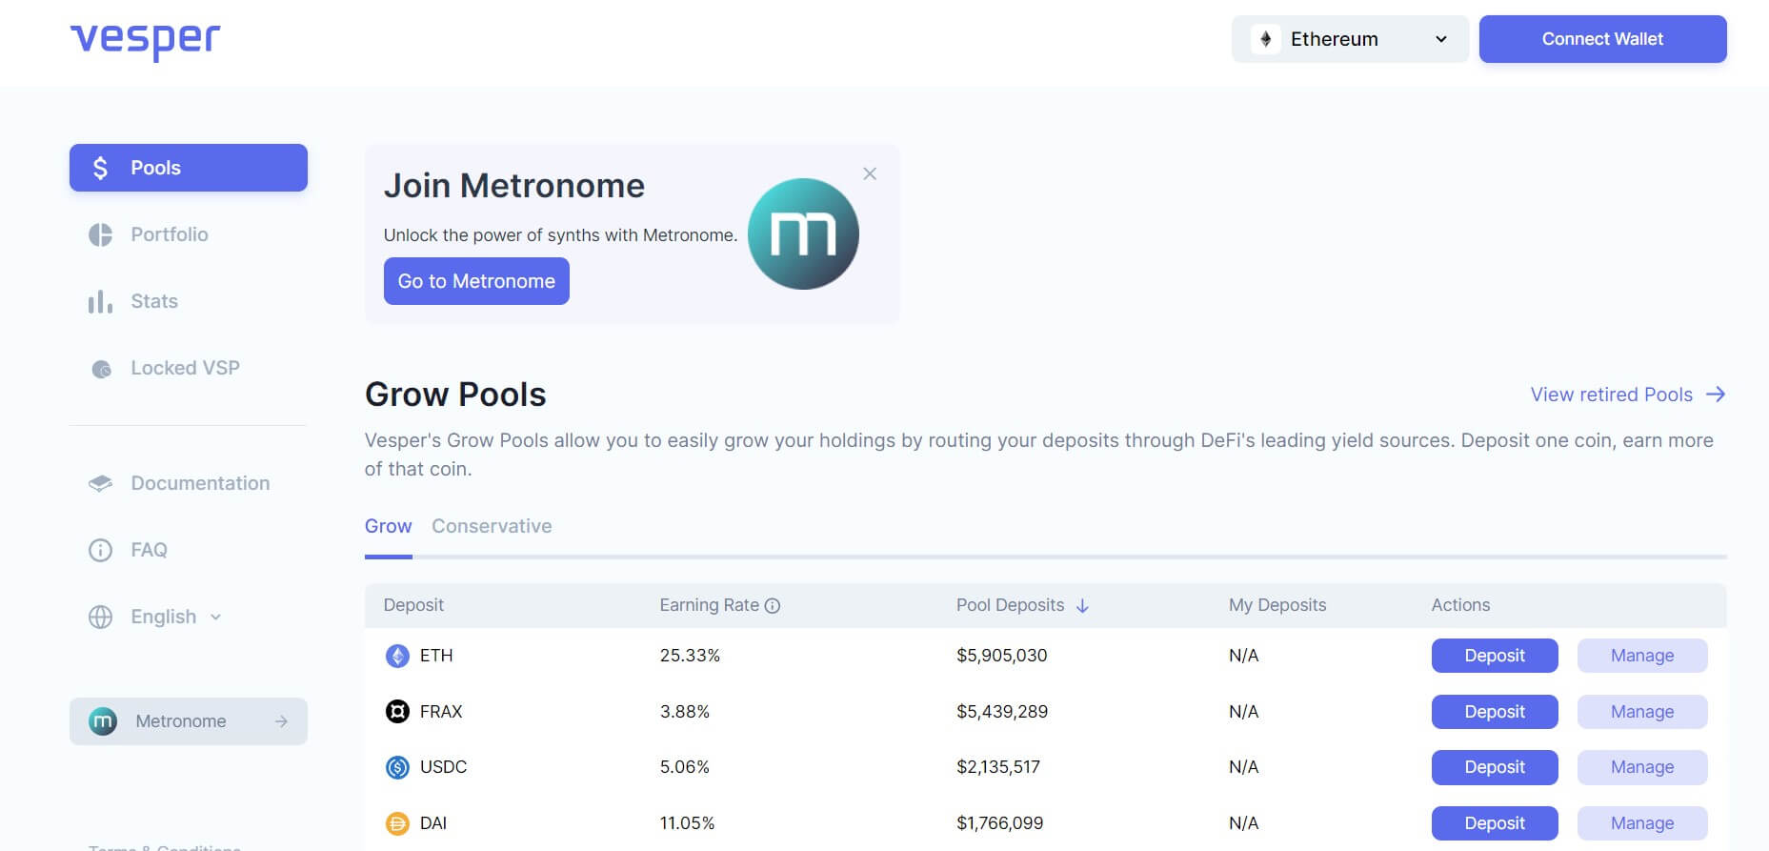The height and width of the screenshot is (851, 1769).
Task: Click the Earning Rate info icon
Action: [x=773, y=606]
